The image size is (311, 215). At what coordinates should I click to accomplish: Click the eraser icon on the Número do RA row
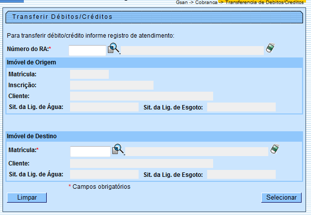pyautogui.click(x=270, y=48)
